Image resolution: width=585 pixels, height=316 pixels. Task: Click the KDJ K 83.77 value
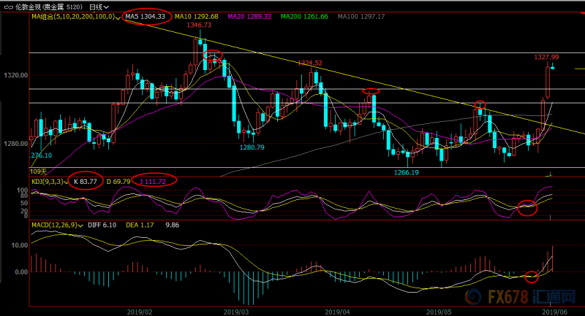click(86, 182)
